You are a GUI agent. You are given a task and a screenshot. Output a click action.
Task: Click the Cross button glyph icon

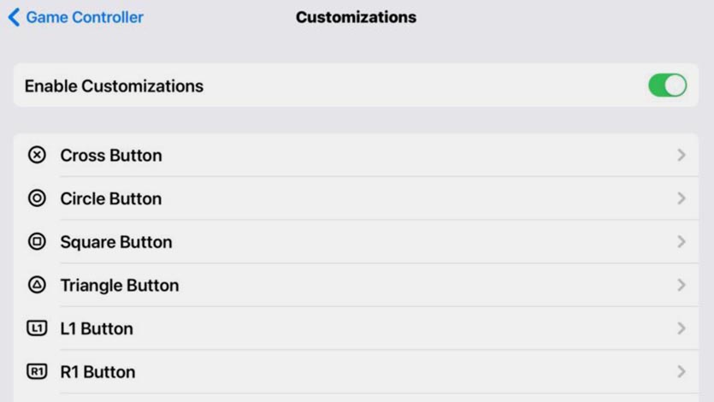point(37,155)
